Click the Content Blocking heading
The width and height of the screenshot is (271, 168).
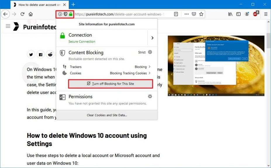coord(86,53)
